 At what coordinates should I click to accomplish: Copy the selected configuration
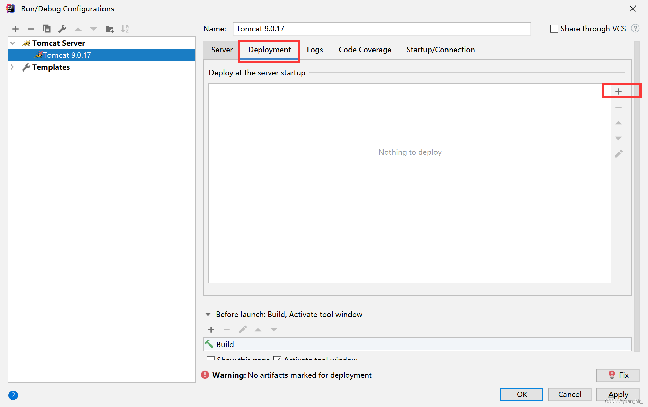pos(47,29)
